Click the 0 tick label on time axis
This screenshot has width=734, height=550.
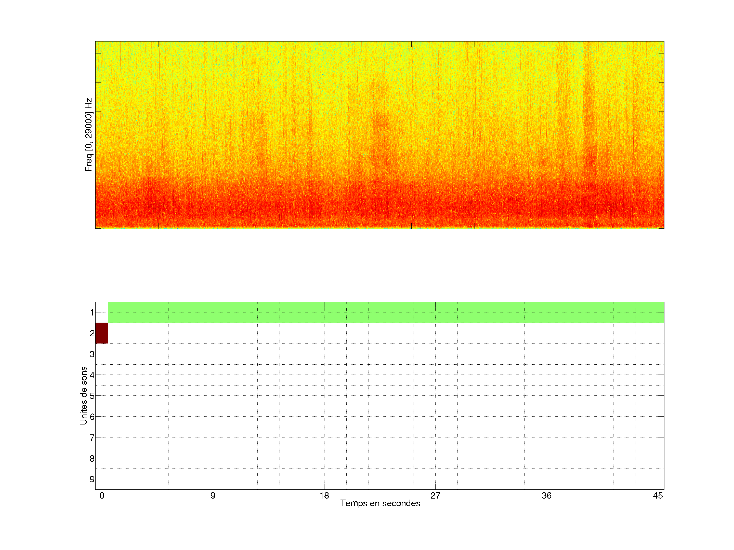pos(101,496)
